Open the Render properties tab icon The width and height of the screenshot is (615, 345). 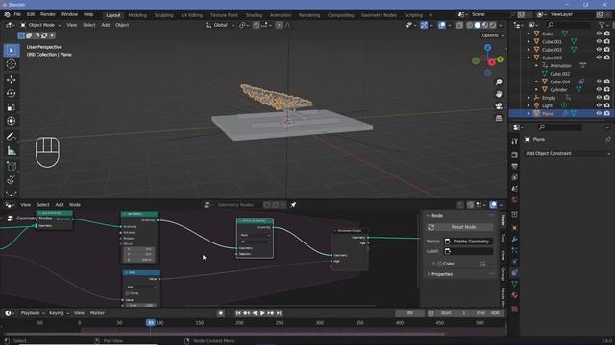(x=515, y=155)
